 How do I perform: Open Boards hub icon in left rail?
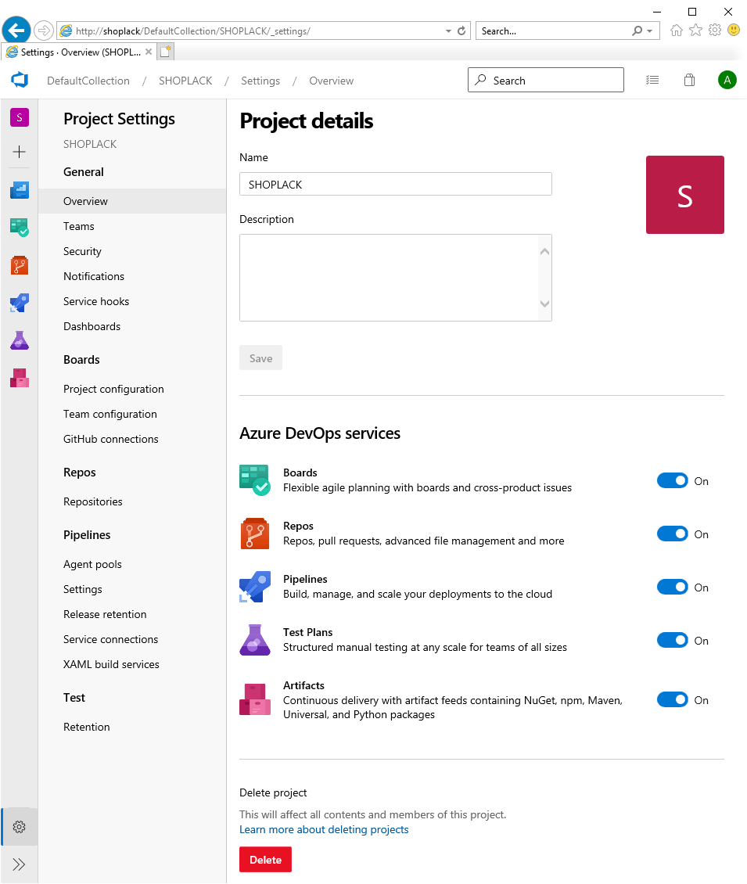point(20,227)
